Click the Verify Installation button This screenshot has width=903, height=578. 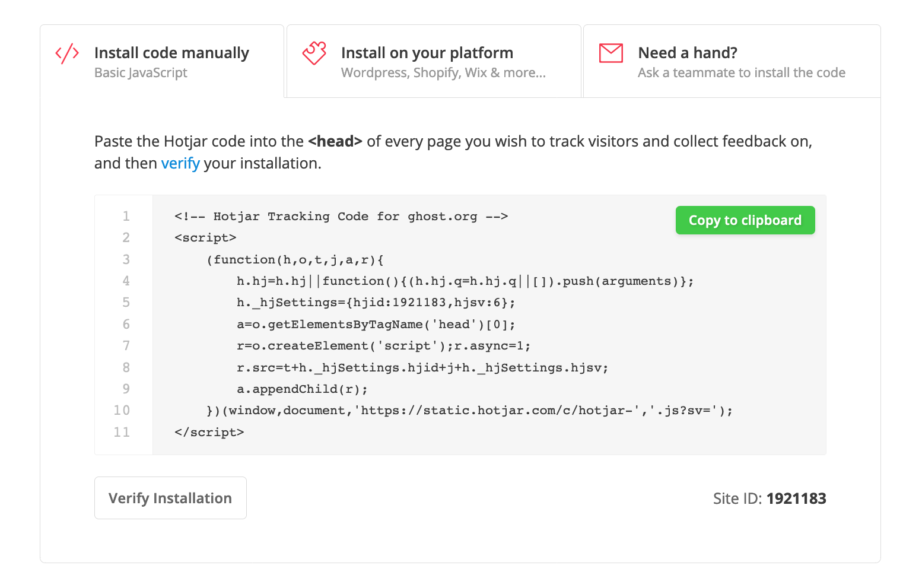(170, 498)
